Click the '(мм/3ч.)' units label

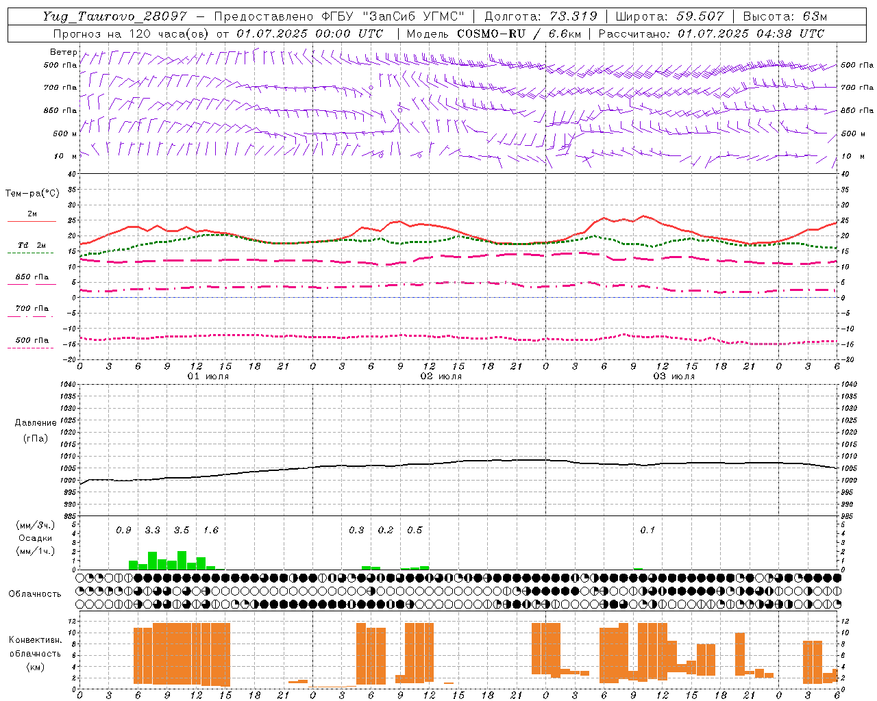point(35,525)
